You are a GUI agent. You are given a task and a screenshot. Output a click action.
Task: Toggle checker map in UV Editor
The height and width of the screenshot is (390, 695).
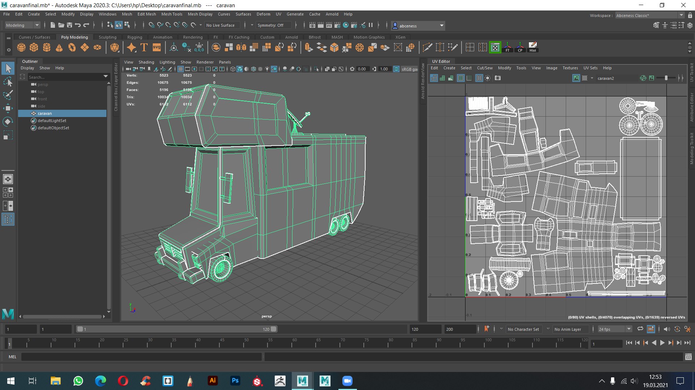(x=585, y=78)
